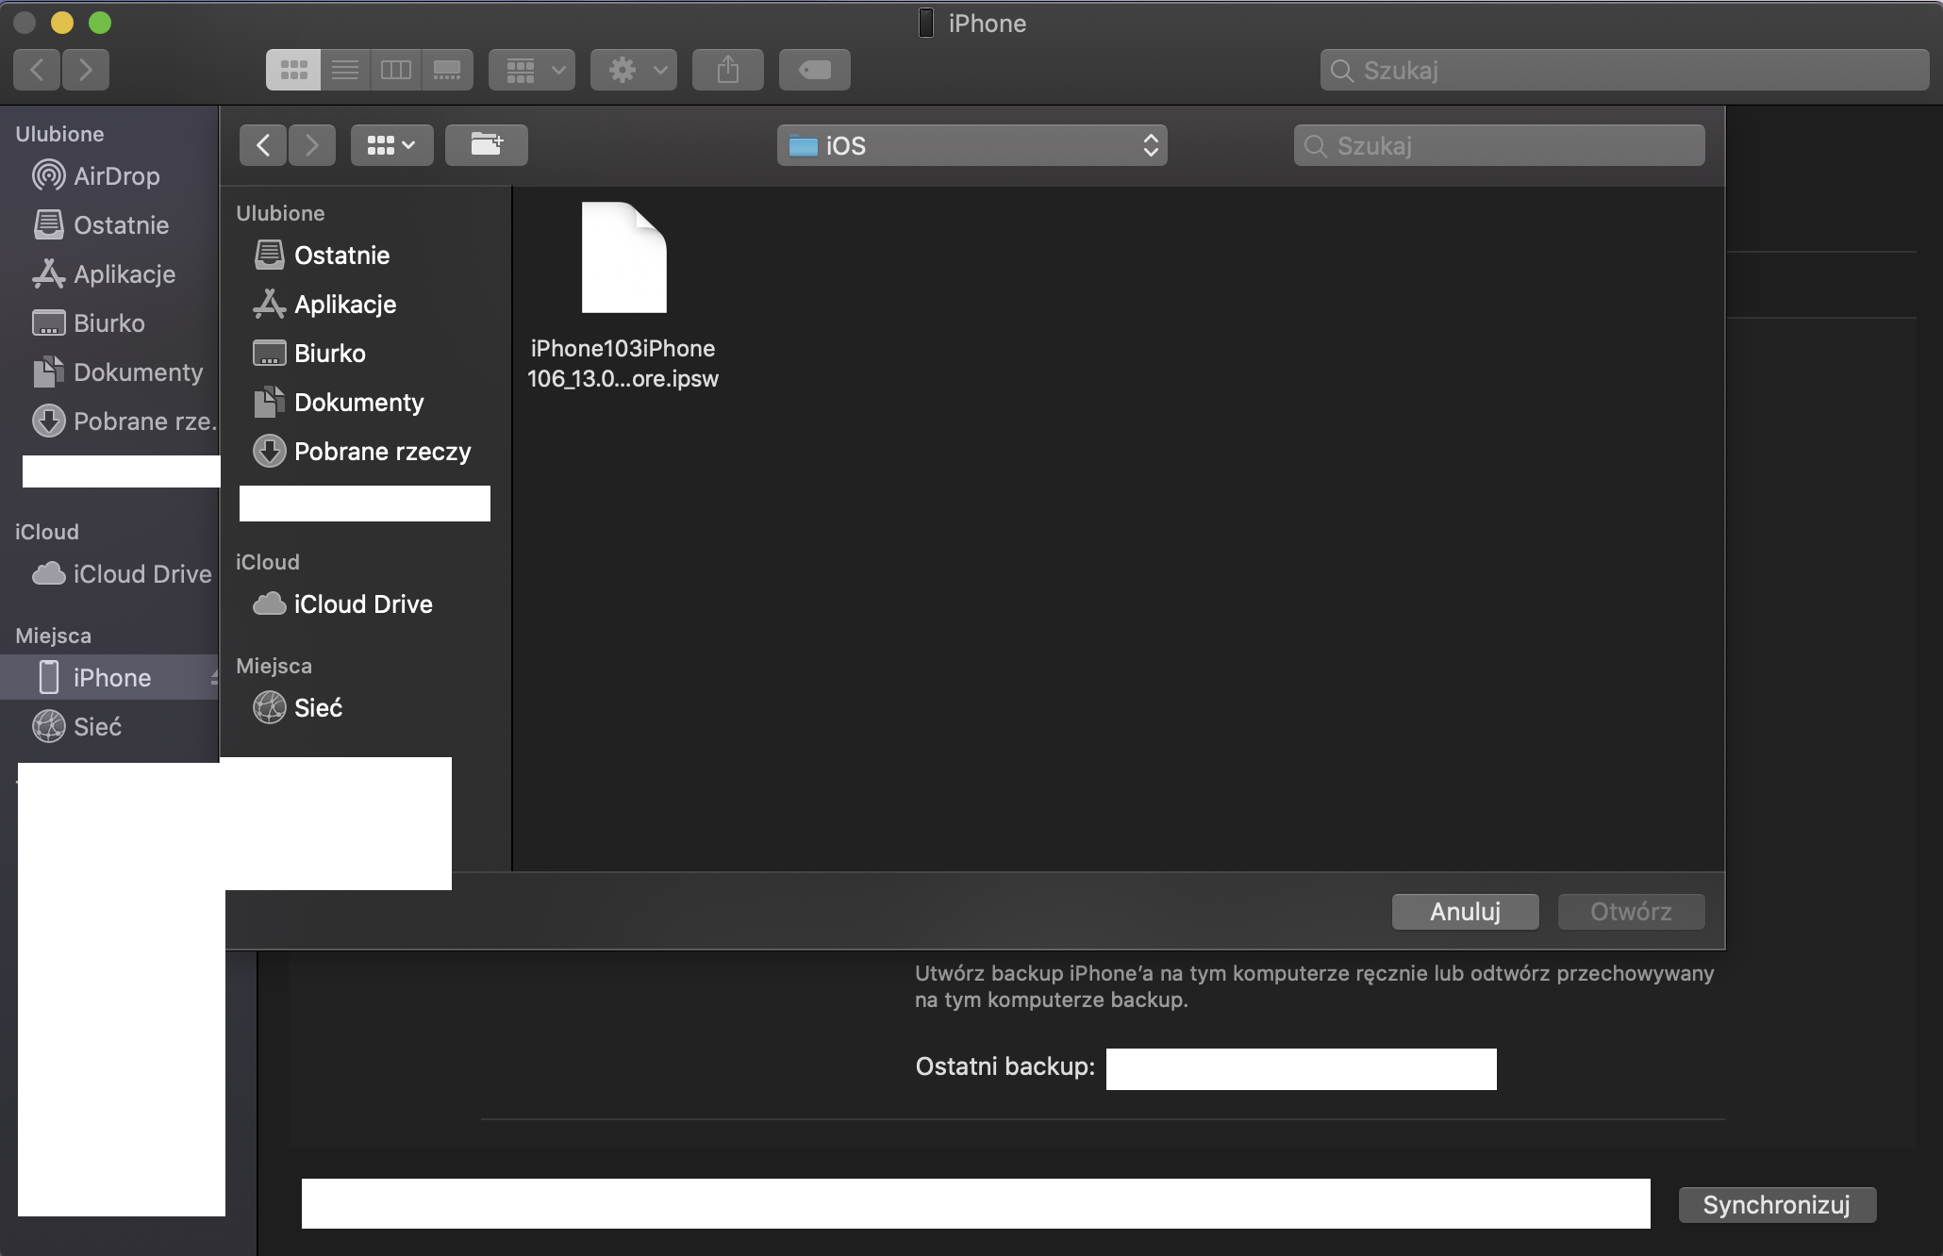Switch Finder to gallery view
This screenshot has height=1256, width=1943.
point(447,70)
